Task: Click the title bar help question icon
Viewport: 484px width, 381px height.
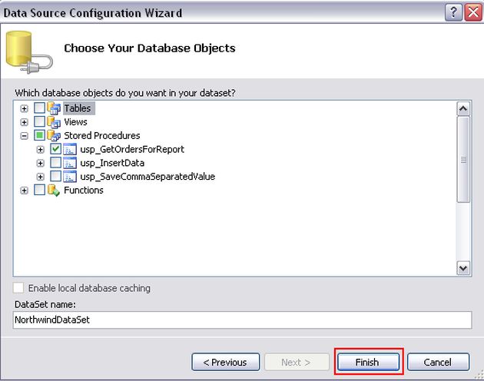Action: (454, 13)
